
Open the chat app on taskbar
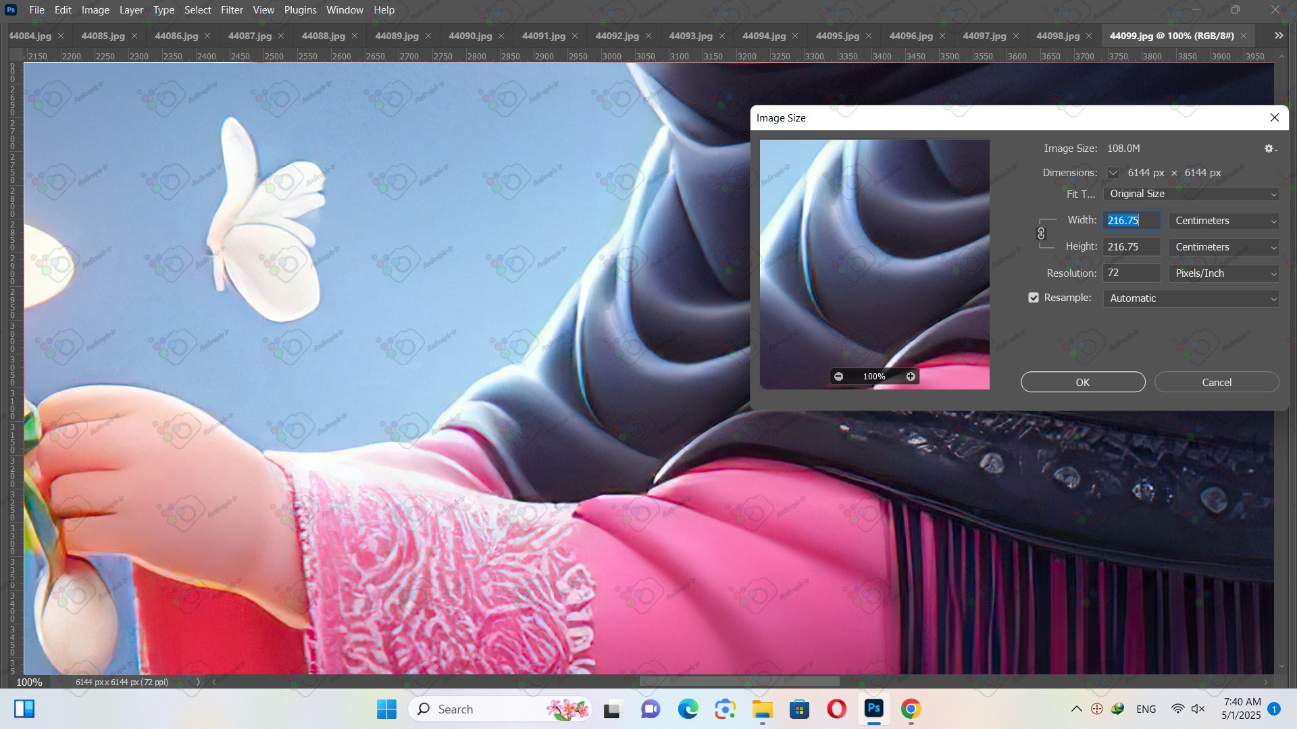coord(651,709)
